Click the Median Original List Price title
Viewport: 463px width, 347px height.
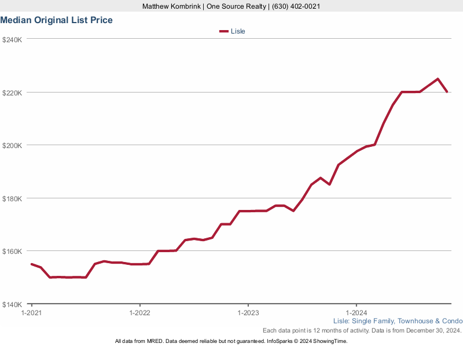[x=57, y=20]
